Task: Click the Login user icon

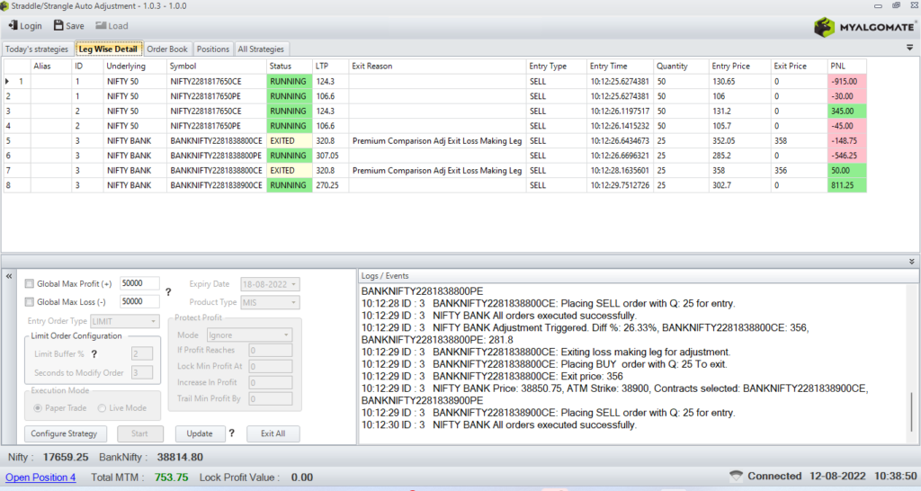Action: click(11, 26)
